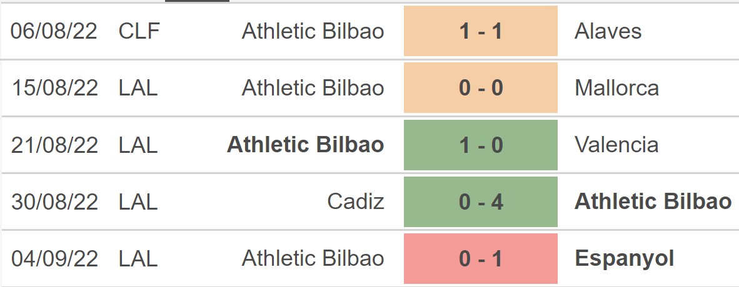Open the 1 - 0 result against Valencia
The width and height of the screenshot is (739, 287).
(480, 145)
